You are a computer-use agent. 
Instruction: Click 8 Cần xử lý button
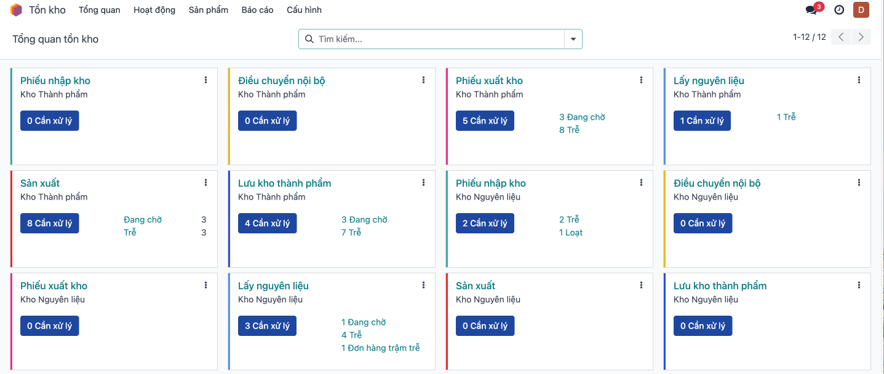[x=49, y=224]
